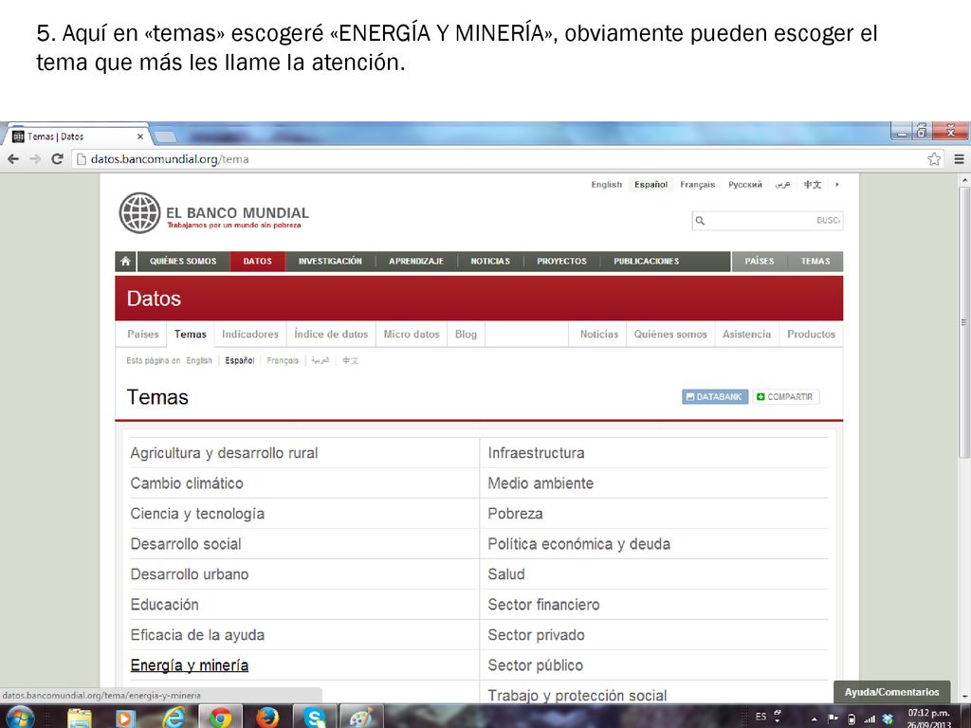This screenshot has height=728, width=971.
Task: Bookmark page with the star icon
Action: [x=934, y=159]
